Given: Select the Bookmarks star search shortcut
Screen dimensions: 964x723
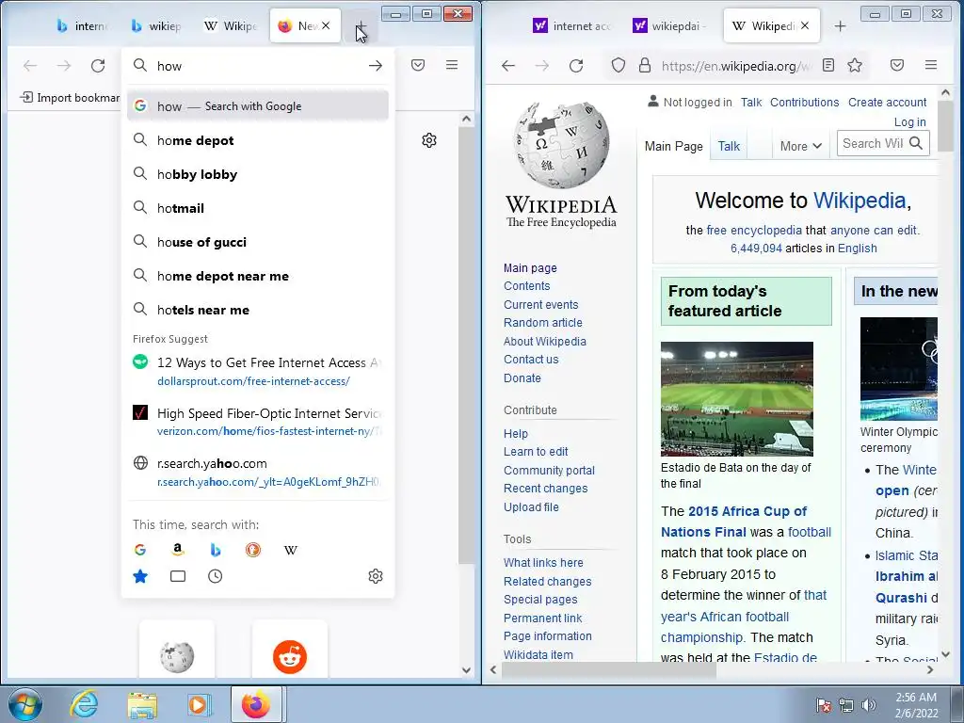Looking at the screenshot, I should (140, 576).
